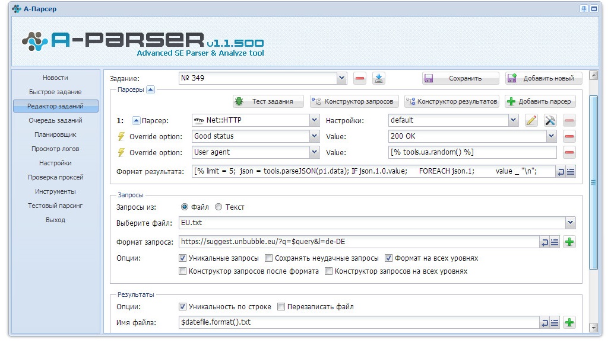
Task: Open the Good status option dropdown
Action: pos(315,136)
